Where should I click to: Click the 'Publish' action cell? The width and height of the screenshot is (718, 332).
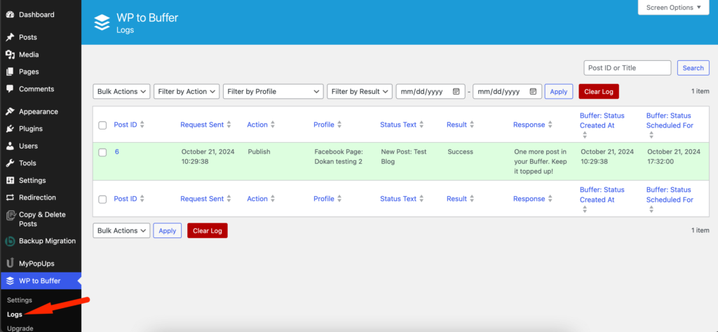[259, 151]
